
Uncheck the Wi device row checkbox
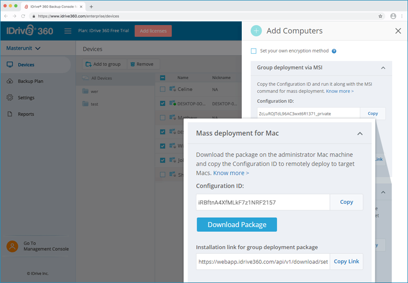pyautogui.click(x=163, y=146)
